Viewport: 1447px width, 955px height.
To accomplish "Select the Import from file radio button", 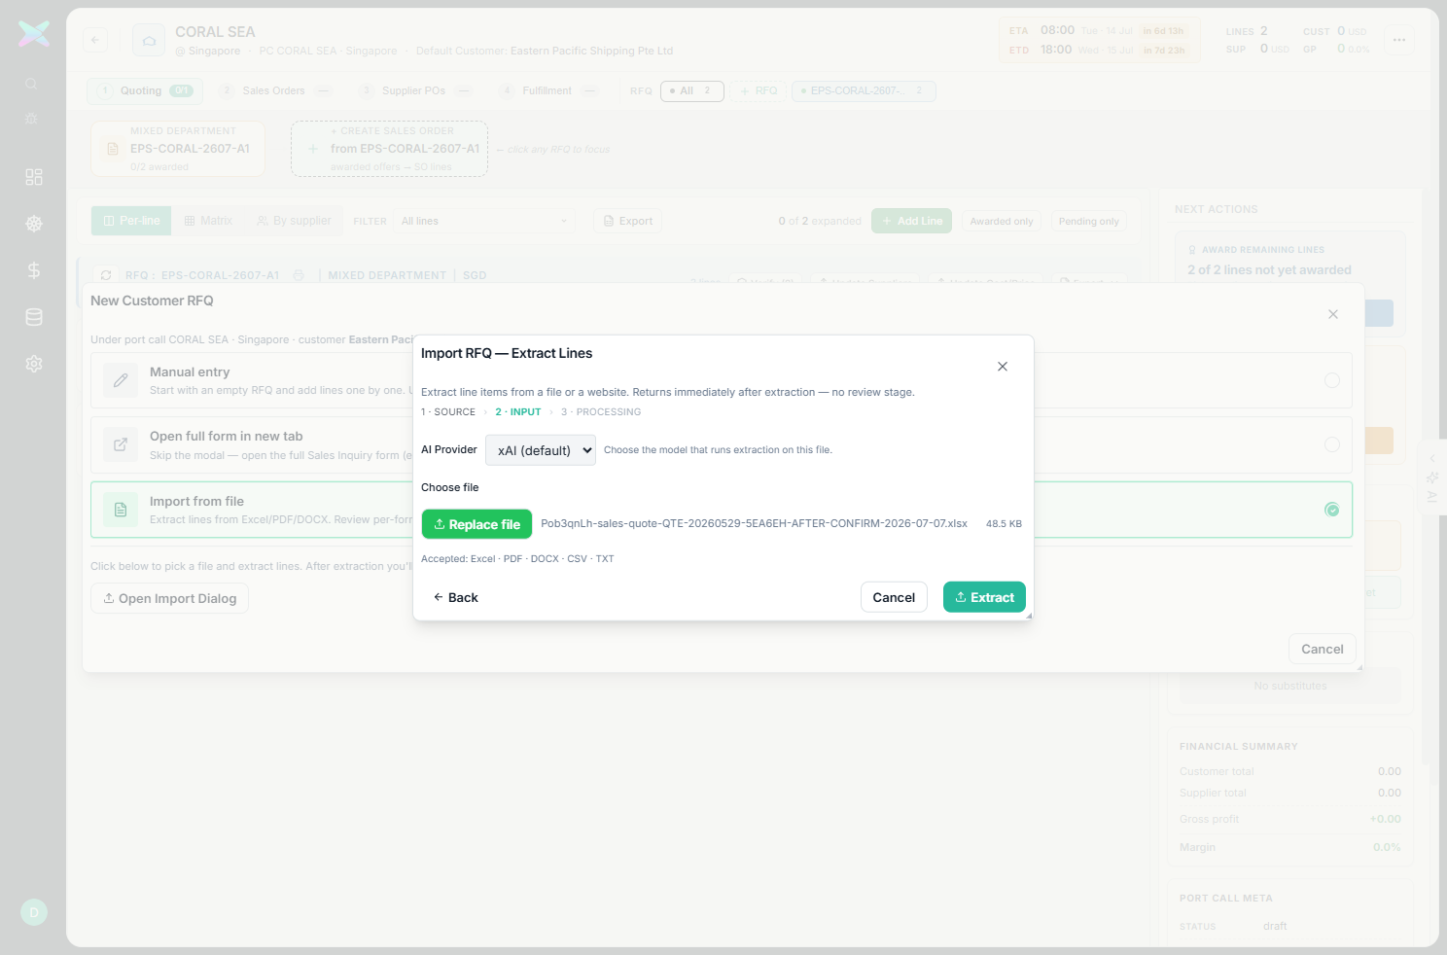I will pyautogui.click(x=1332, y=510).
